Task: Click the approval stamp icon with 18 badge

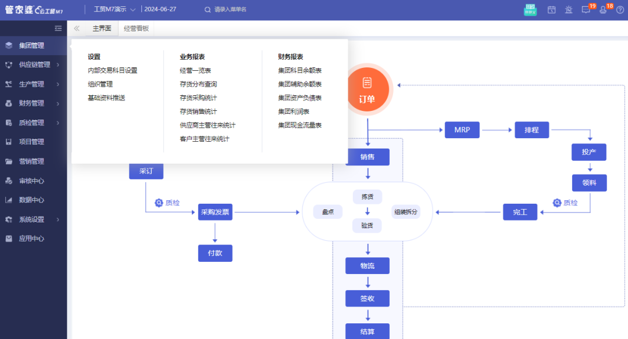Action: 602,10
